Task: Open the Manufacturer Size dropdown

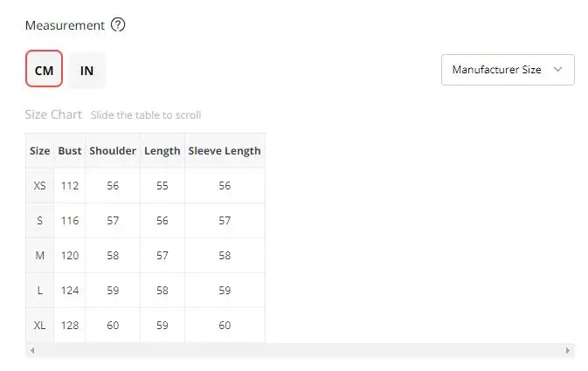Action: pyautogui.click(x=508, y=70)
